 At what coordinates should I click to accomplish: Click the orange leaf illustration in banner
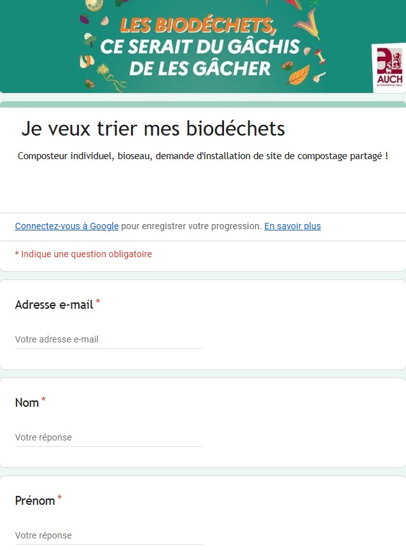pyautogui.click(x=298, y=75)
